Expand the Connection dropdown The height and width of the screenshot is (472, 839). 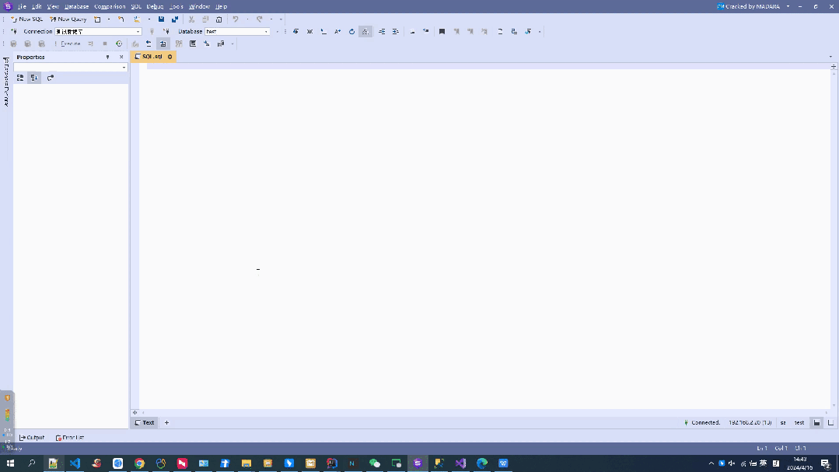pyautogui.click(x=138, y=32)
